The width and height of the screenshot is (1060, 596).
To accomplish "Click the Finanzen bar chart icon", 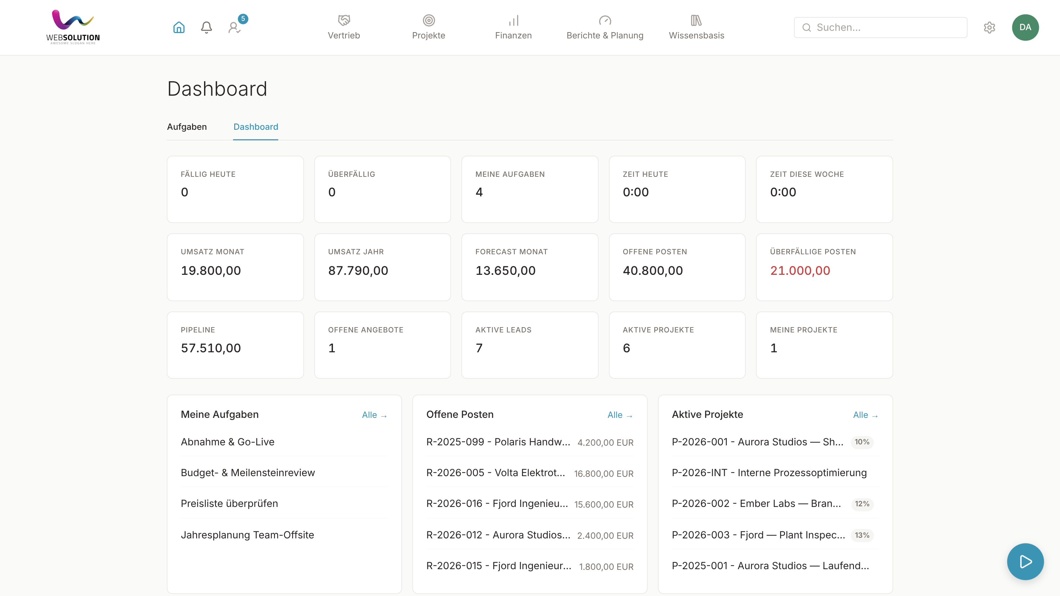I will click(x=513, y=20).
